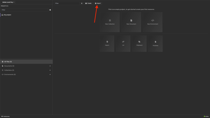Open the Create menu button
Viewport: 210px width, 118px height.
(x=88, y=3)
